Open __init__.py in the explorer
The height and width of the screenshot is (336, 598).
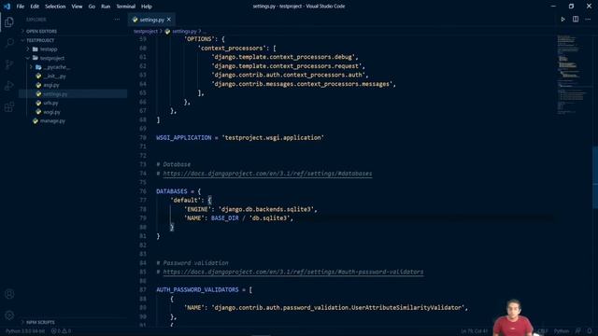coord(54,77)
